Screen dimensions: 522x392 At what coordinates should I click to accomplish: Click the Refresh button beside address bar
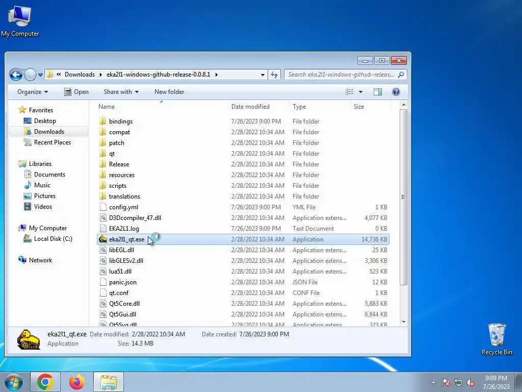point(274,75)
